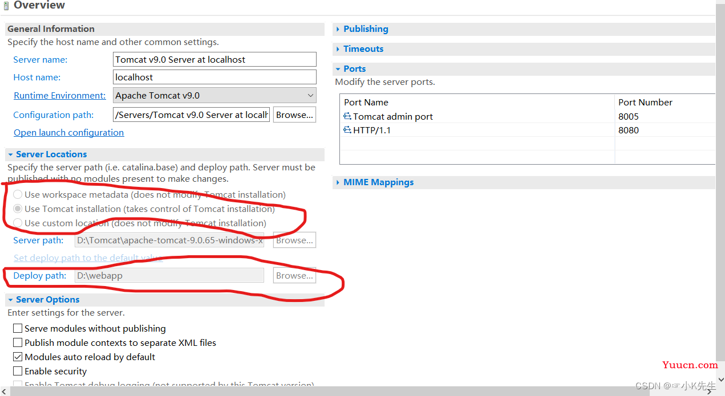This screenshot has height=396, width=725.
Task: Enable Serve modules without publishing
Action: 18,329
